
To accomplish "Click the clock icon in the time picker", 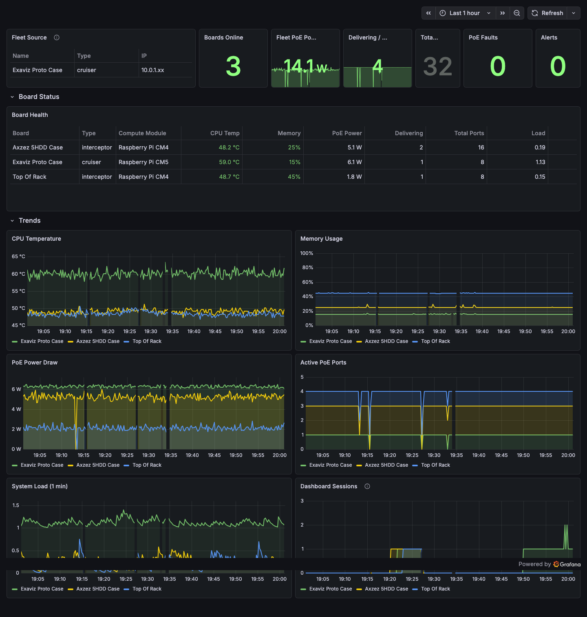I will click(442, 13).
